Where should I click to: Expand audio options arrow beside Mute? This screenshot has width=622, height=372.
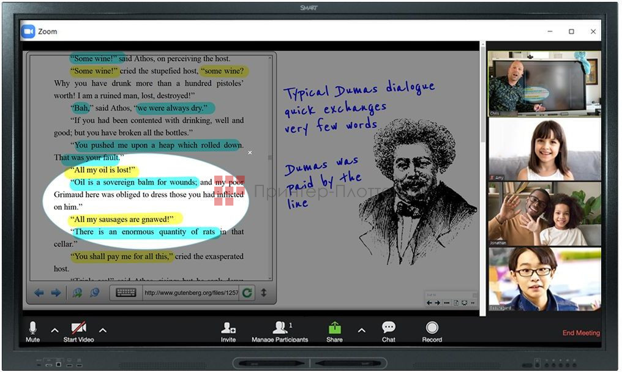click(54, 330)
